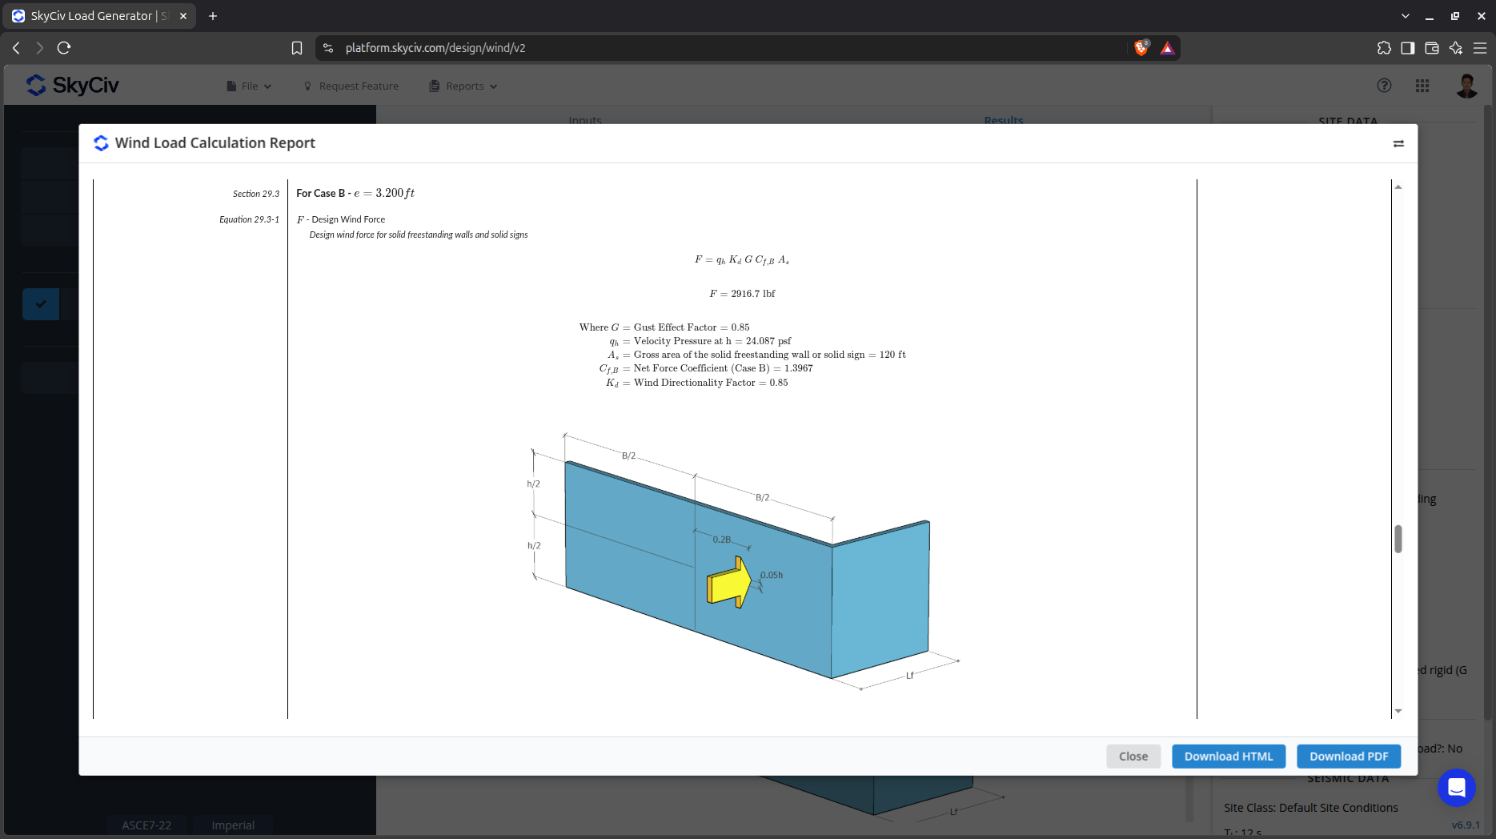Open the apps grid icon

point(1422,86)
